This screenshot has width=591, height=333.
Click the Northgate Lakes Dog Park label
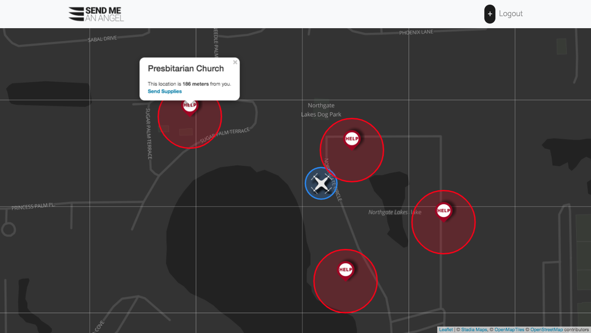coord(321,110)
